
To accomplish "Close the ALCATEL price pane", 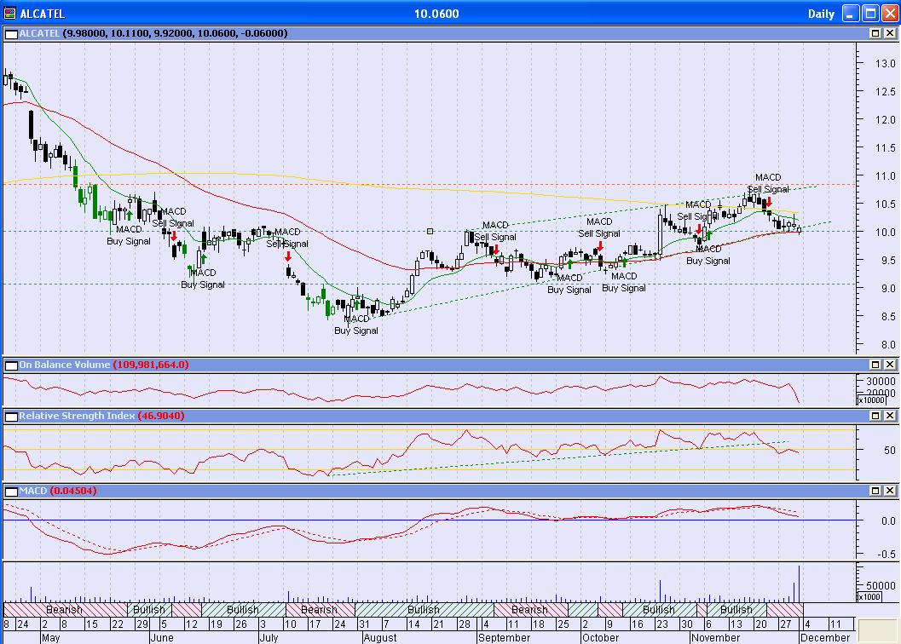I will click(x=890, y=33).
